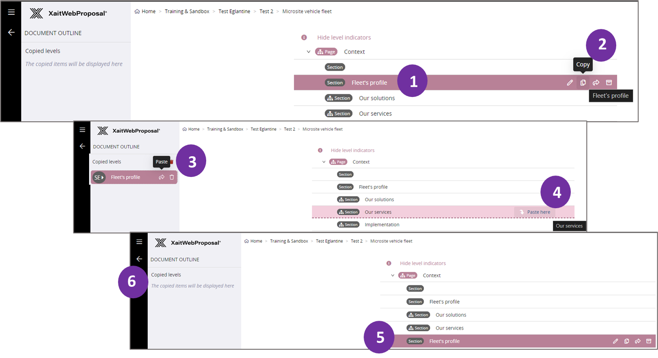Expand the copied SE Fleet's profile item

(101, 177)
